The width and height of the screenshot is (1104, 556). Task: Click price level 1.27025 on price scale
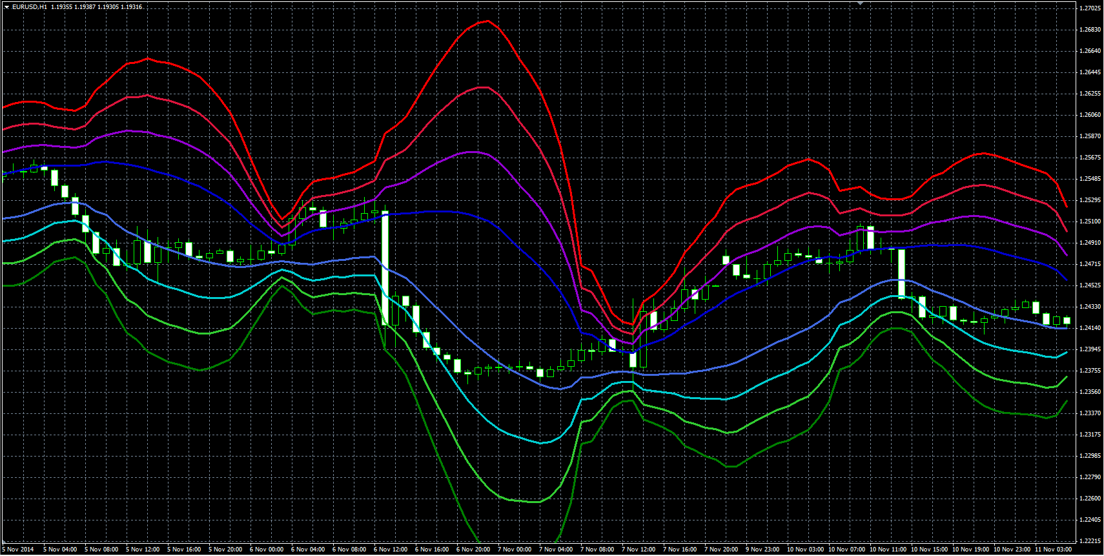pos(1090,8)
